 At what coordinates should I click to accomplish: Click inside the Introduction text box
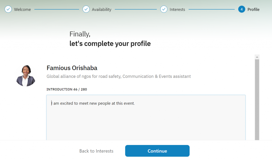pos(146,117)
